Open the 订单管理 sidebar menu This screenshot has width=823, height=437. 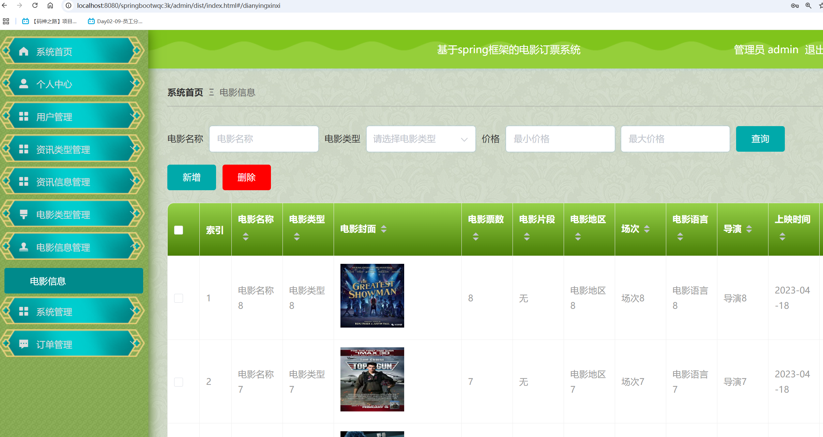[72, 344]
